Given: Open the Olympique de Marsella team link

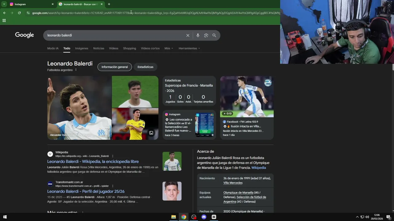Looking at the screenshot, I should pyautogui.click(x=238, y=192).
